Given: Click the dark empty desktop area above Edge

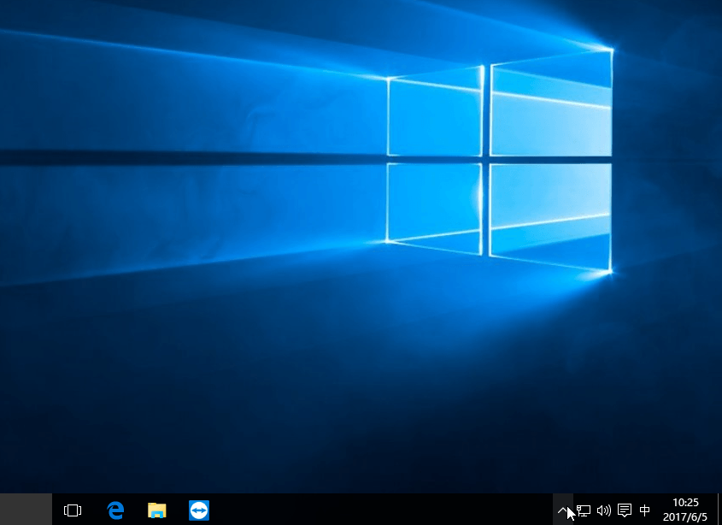Looking at the screenshot, I should 115,410.
